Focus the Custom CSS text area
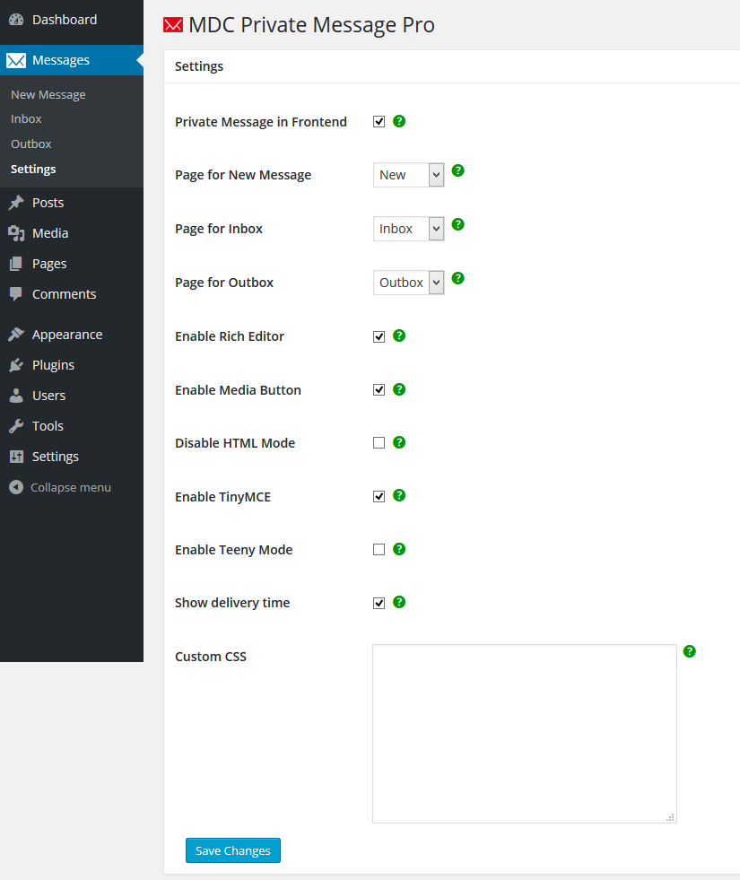This screenshot has height=880, width=740. (525, 734)
